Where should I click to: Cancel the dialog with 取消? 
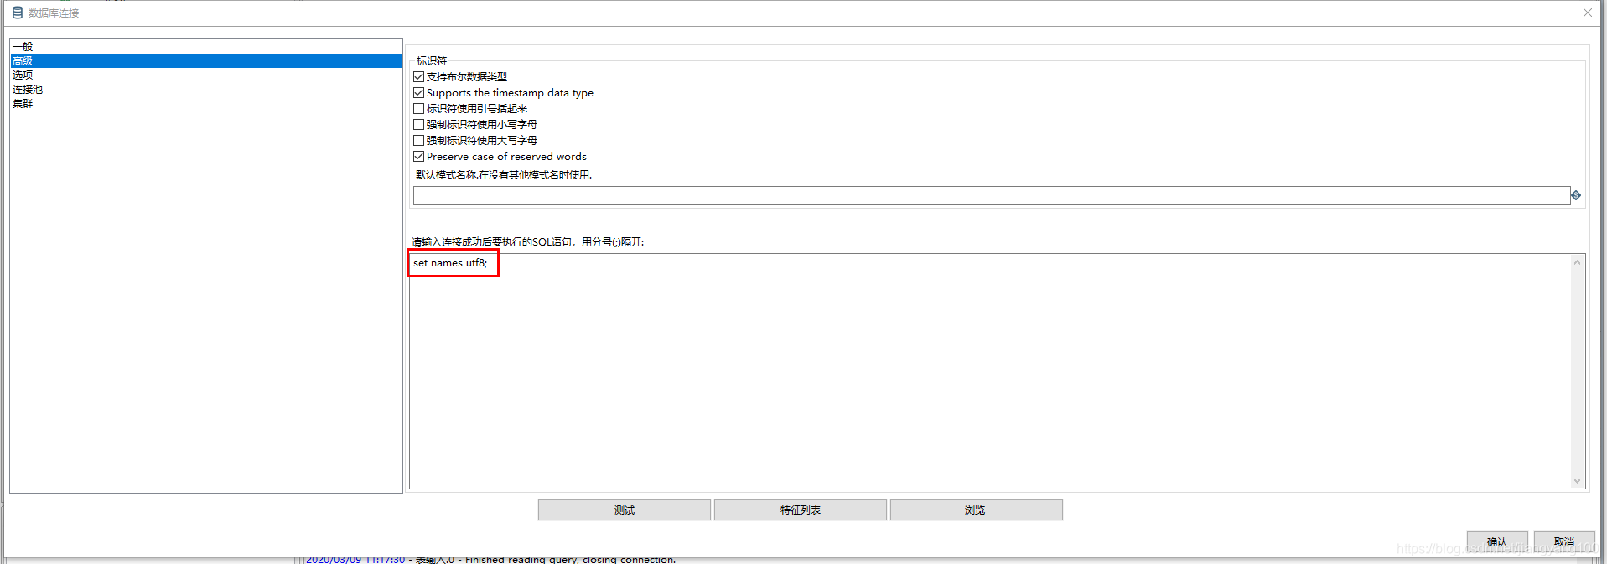[1564, 542]
